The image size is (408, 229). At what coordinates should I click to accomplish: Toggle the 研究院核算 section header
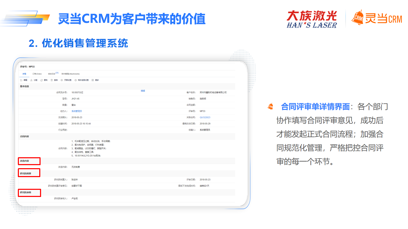click(x=25, y=174)
